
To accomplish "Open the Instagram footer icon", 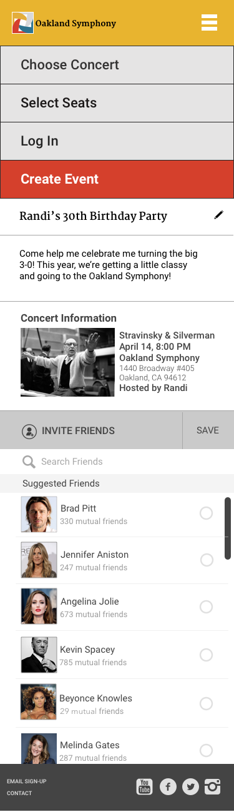I will point(213,786).
